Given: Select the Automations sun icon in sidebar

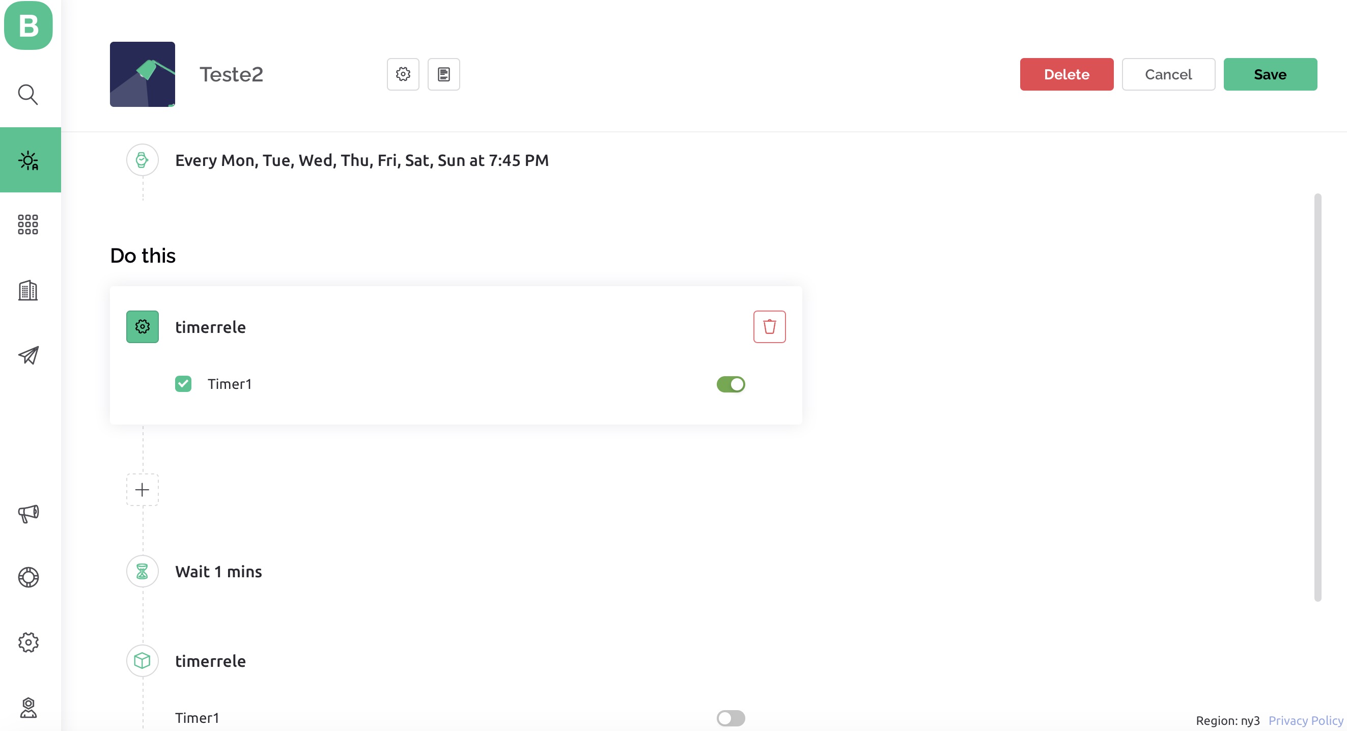Looking at the screenshot, I should 28,160.
